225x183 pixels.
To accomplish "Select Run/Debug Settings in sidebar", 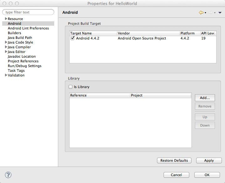I will [24, 66].
